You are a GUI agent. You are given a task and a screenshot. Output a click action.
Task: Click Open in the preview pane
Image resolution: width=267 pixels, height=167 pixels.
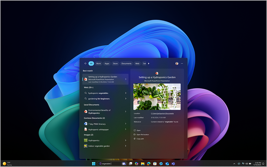pos(137,130)
